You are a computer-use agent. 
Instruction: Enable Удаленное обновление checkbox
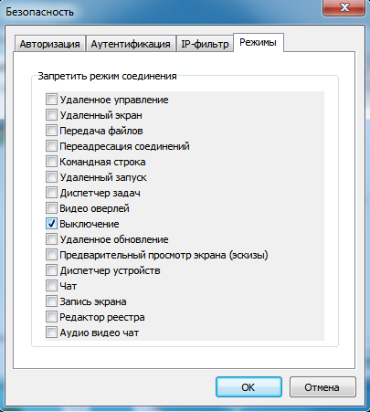point(51,239)
